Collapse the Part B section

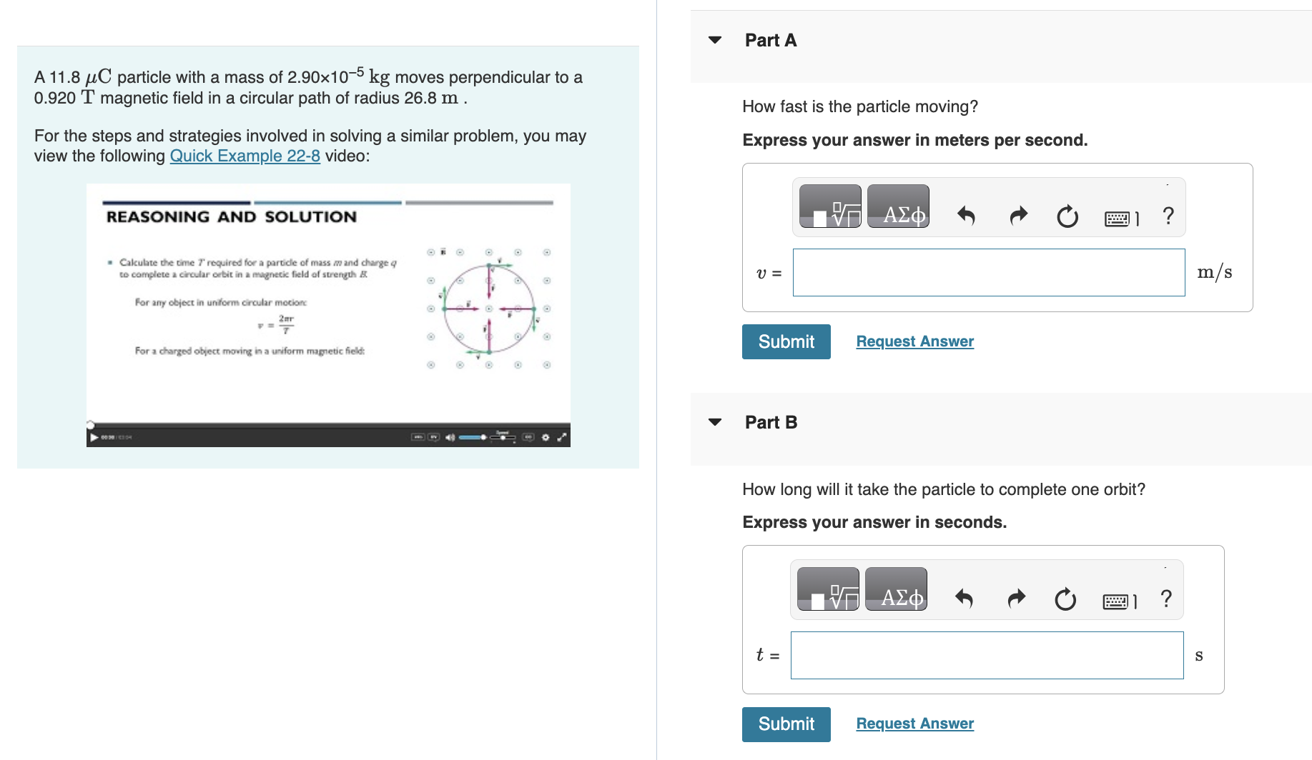[x=716, y=421]
